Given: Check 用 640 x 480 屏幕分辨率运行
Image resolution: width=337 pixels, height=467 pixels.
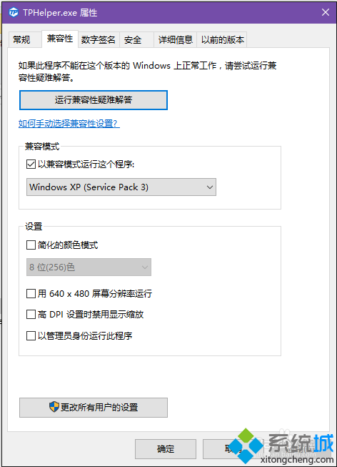Looking at the screenshot, I should [x=31, y=293].
